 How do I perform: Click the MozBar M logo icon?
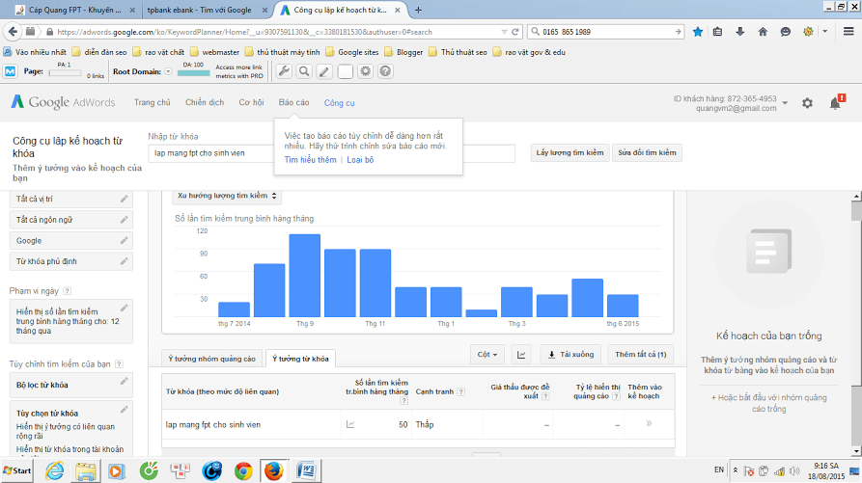10,71
